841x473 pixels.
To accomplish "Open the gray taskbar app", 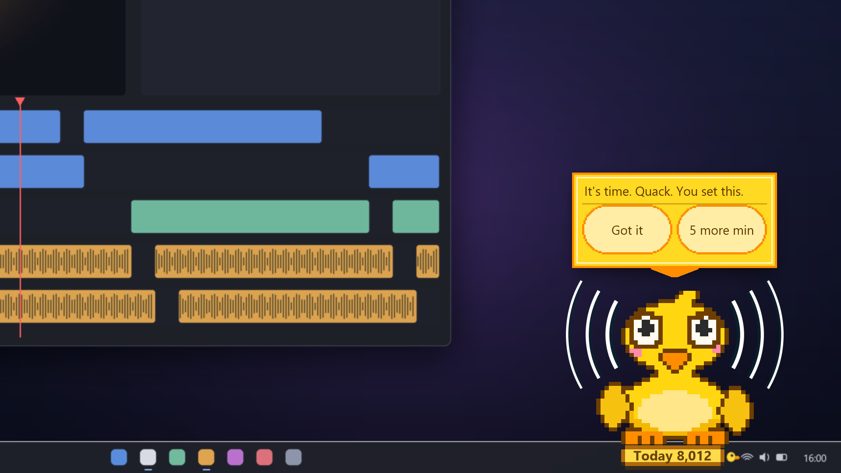I will click(x=293, y=457).
